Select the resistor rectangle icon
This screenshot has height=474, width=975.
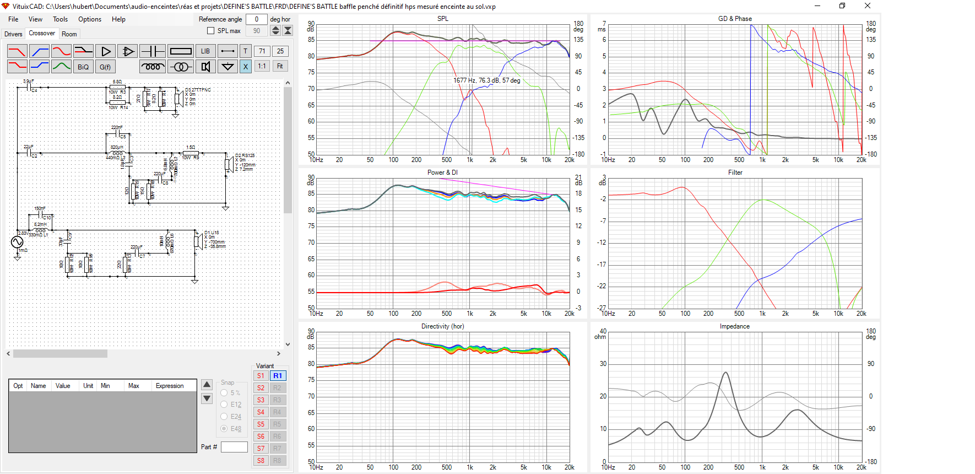(x=181, y=51)
